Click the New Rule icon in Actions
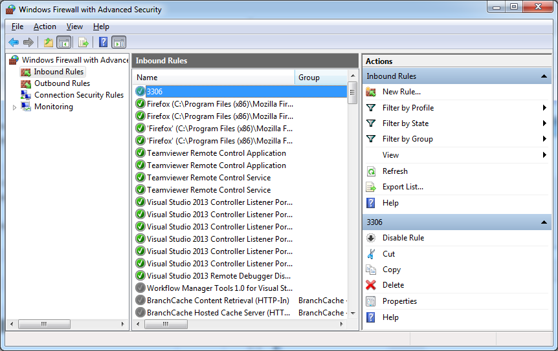 [x=371, y=92]
